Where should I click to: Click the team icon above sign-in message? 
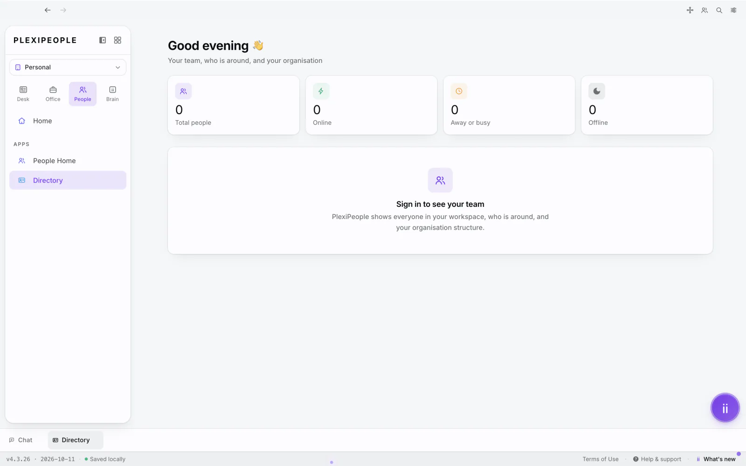pos(440,180)
